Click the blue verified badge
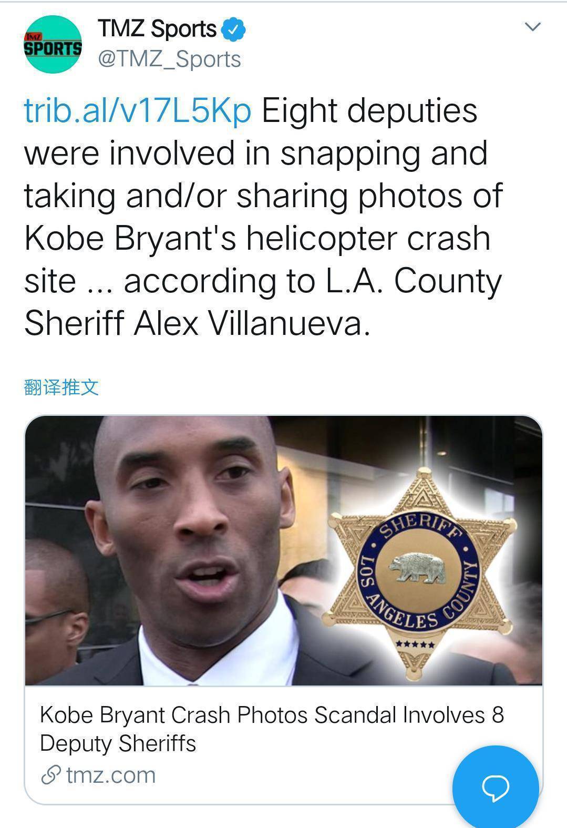This screenshot has width=567, height=828. tap(233, 29)
